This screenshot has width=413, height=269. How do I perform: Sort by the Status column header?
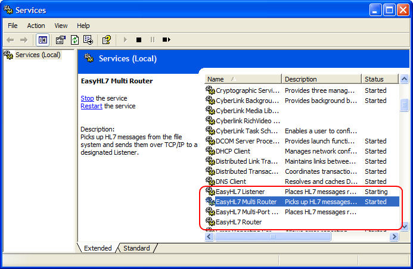pyautogui.click(x=380, y=79)
